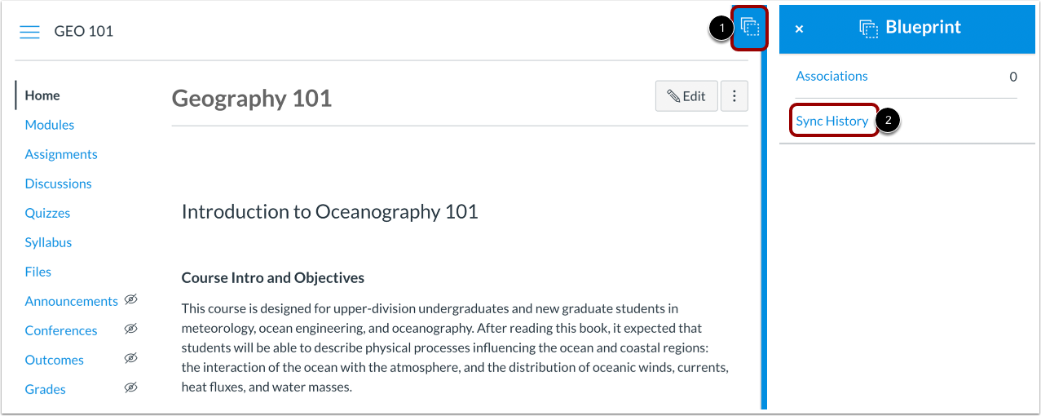Image resolution: width=1041 pixels, height=416 pixels.
Task: Click the hidden eye icon beside Grades
Action: pyautogui.click(x=130, y=388)
